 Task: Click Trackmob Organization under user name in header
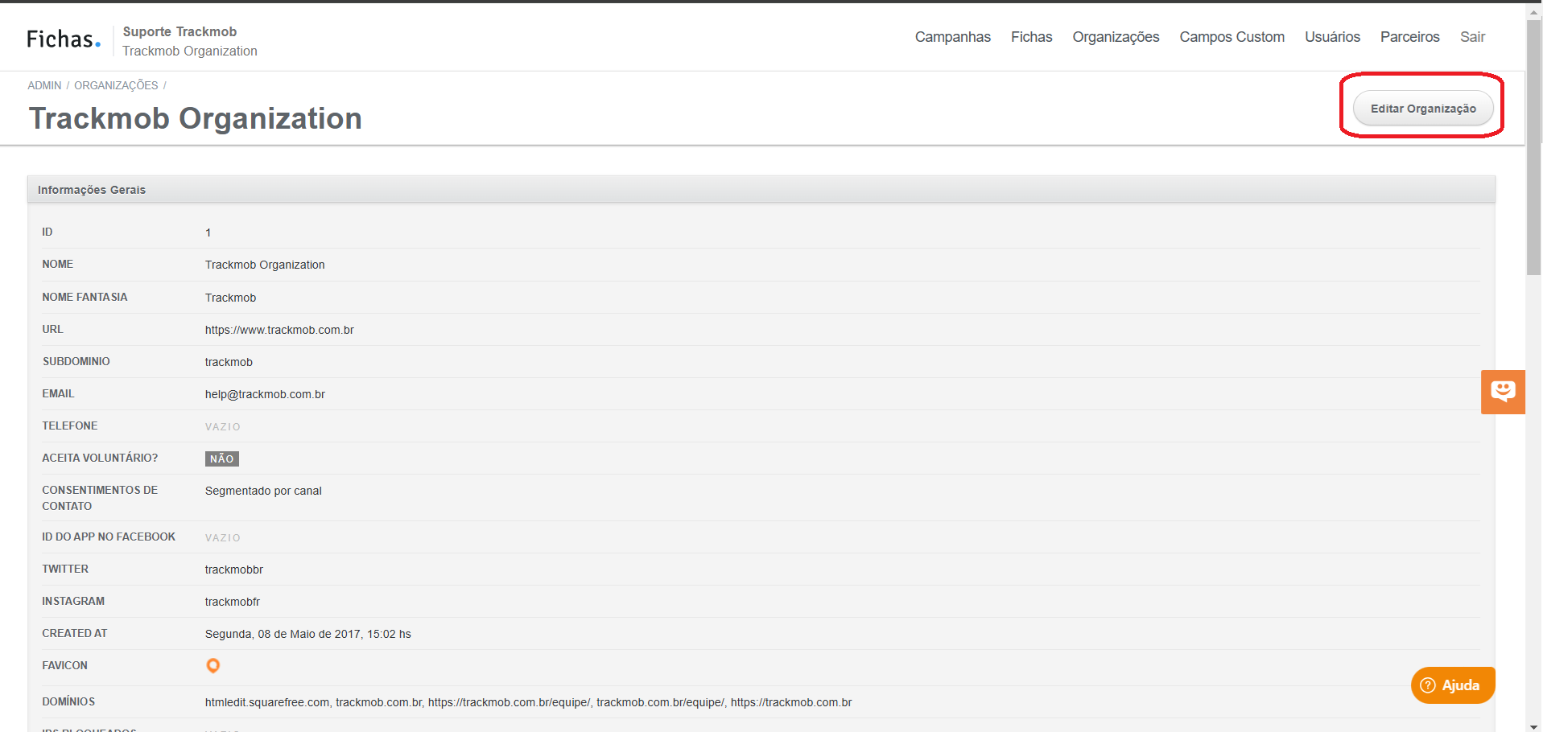[x=190, y=51]
